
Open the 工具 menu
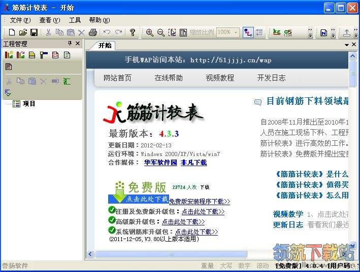click(75, 20)
